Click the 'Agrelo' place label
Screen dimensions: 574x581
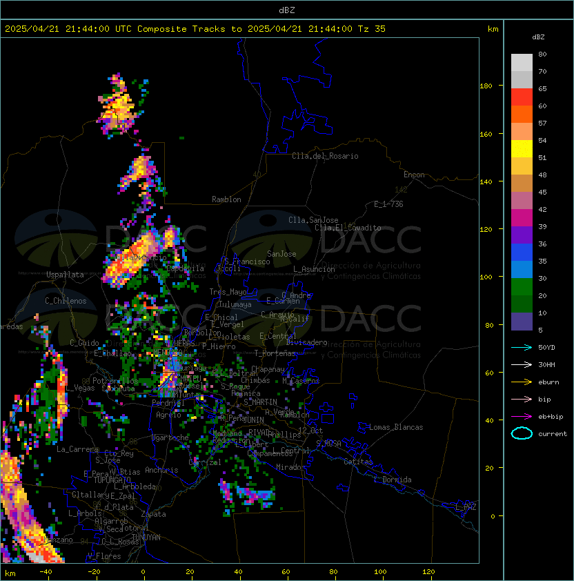pyautogui.click(x=168, y=415)
